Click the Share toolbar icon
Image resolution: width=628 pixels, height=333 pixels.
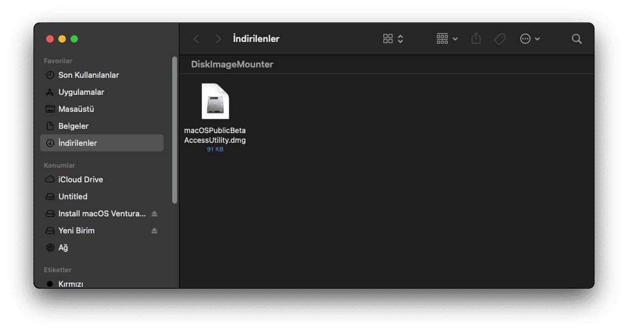476,38
